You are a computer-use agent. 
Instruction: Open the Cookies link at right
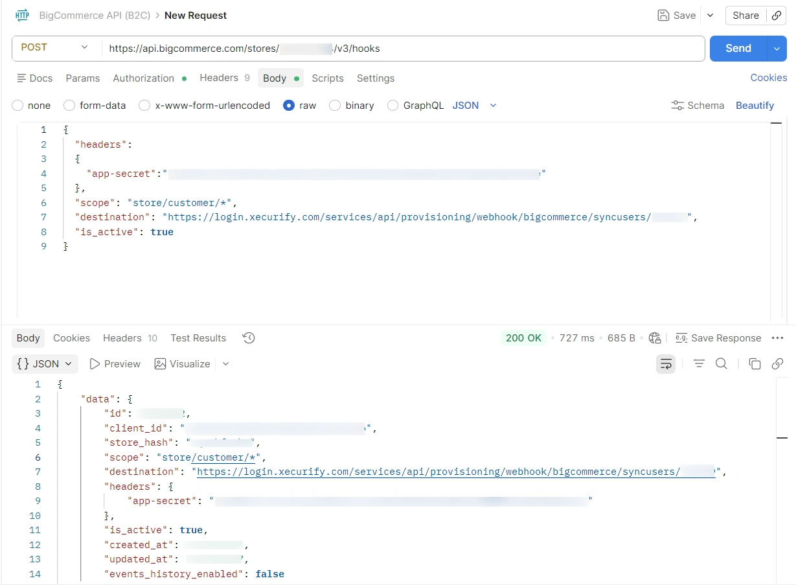[769, 78]
